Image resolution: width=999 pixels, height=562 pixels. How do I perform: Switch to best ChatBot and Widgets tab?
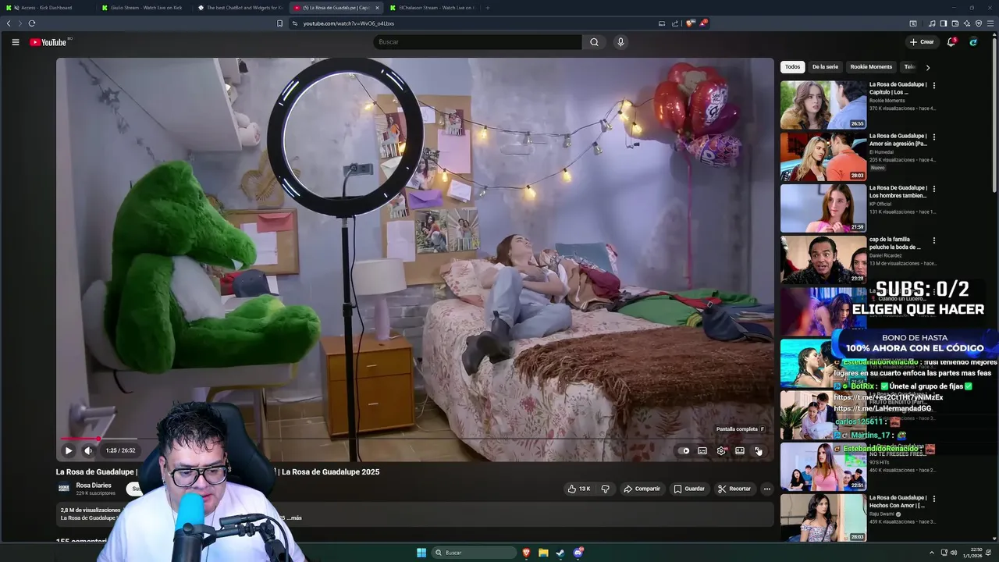point(240,8)
